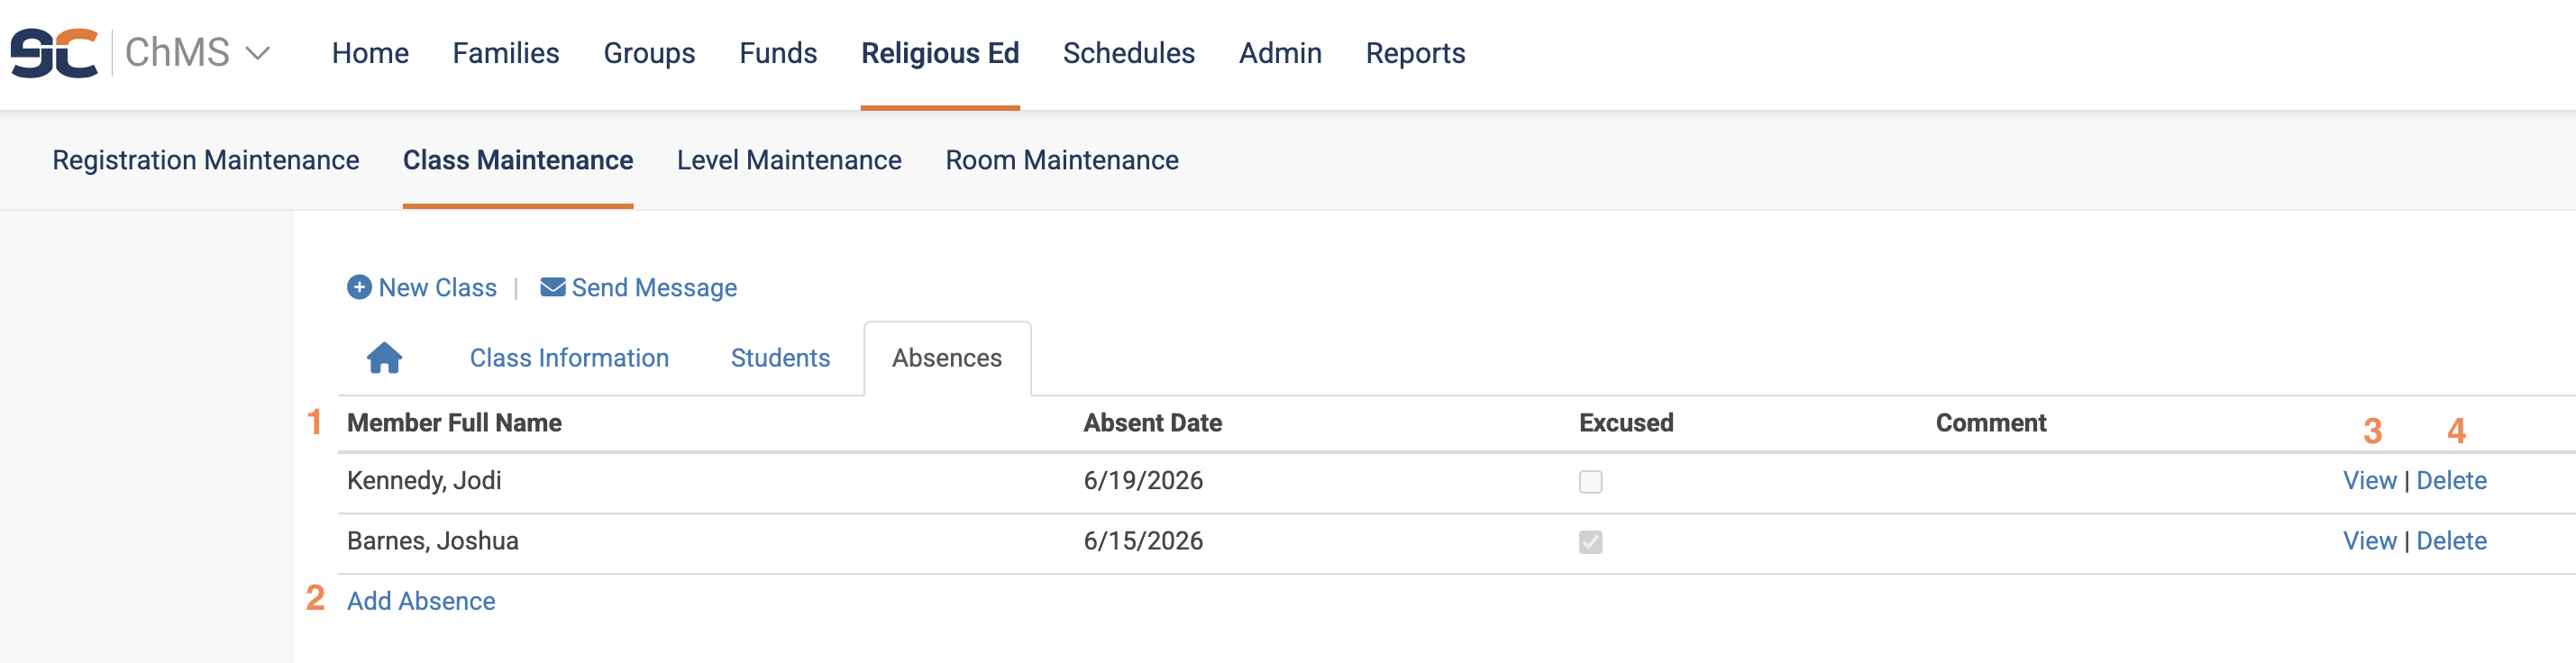
Task: Click the Absent Date column header
Action: [1152, 423]
